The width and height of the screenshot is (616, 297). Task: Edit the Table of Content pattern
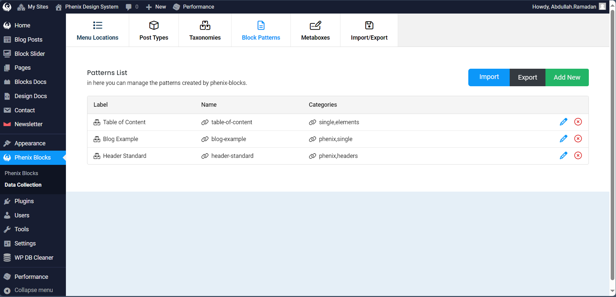tap(563, 122)
